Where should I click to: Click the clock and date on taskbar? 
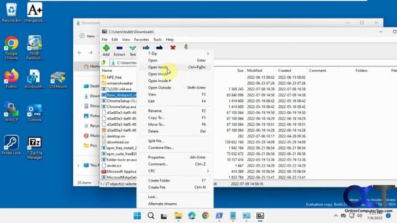[375, 216]
